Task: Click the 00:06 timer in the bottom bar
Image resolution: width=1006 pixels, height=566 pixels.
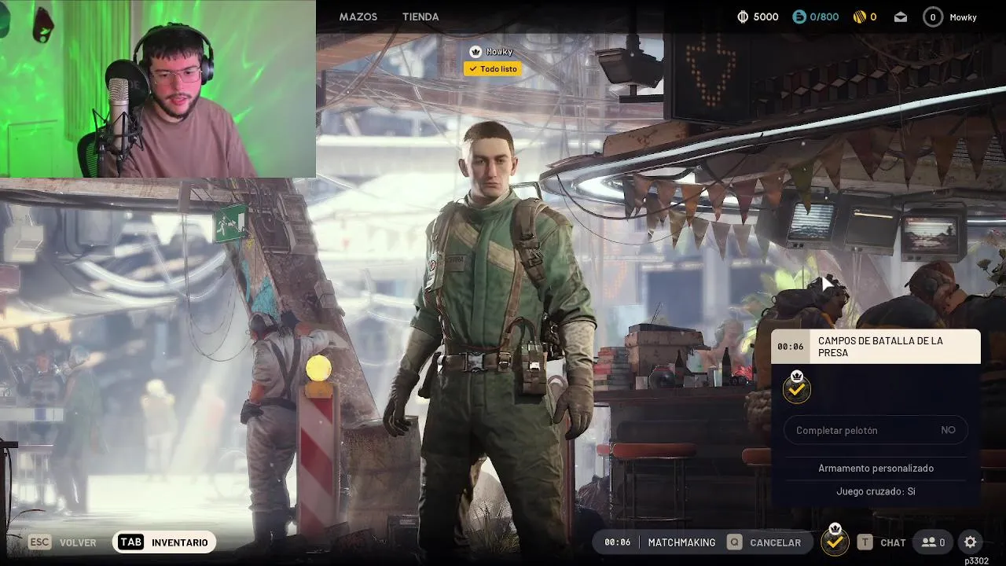Action: tap(617, 542)
